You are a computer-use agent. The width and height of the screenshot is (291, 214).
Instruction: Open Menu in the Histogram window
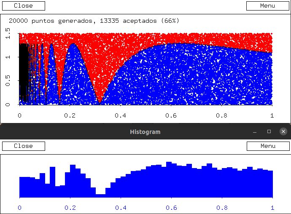267,146
